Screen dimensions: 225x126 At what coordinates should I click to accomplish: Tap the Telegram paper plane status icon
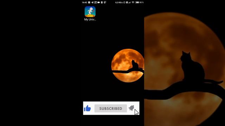pyautogui.click(x=92, y=2)
